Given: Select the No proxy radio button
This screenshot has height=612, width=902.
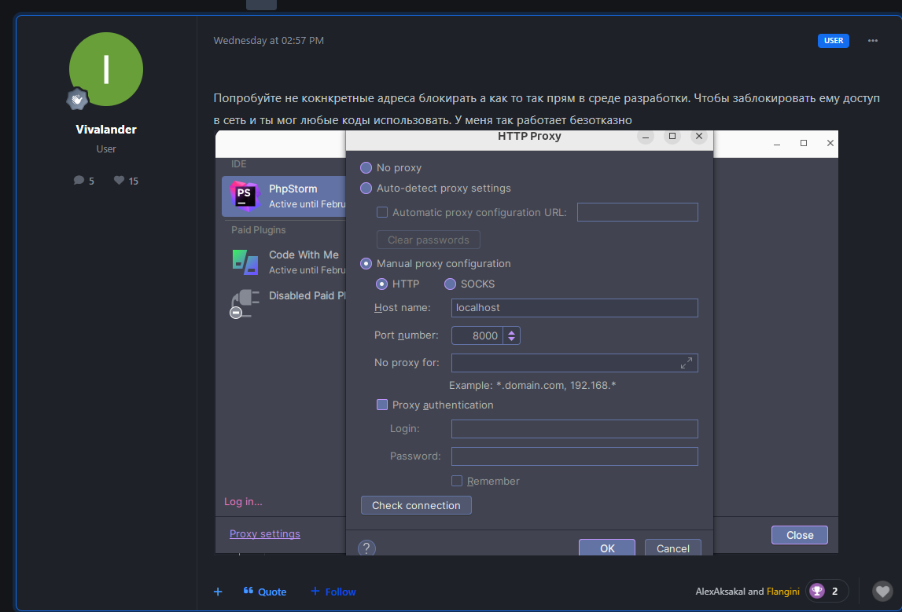Looking at the screenshot, I should [366, 167].
